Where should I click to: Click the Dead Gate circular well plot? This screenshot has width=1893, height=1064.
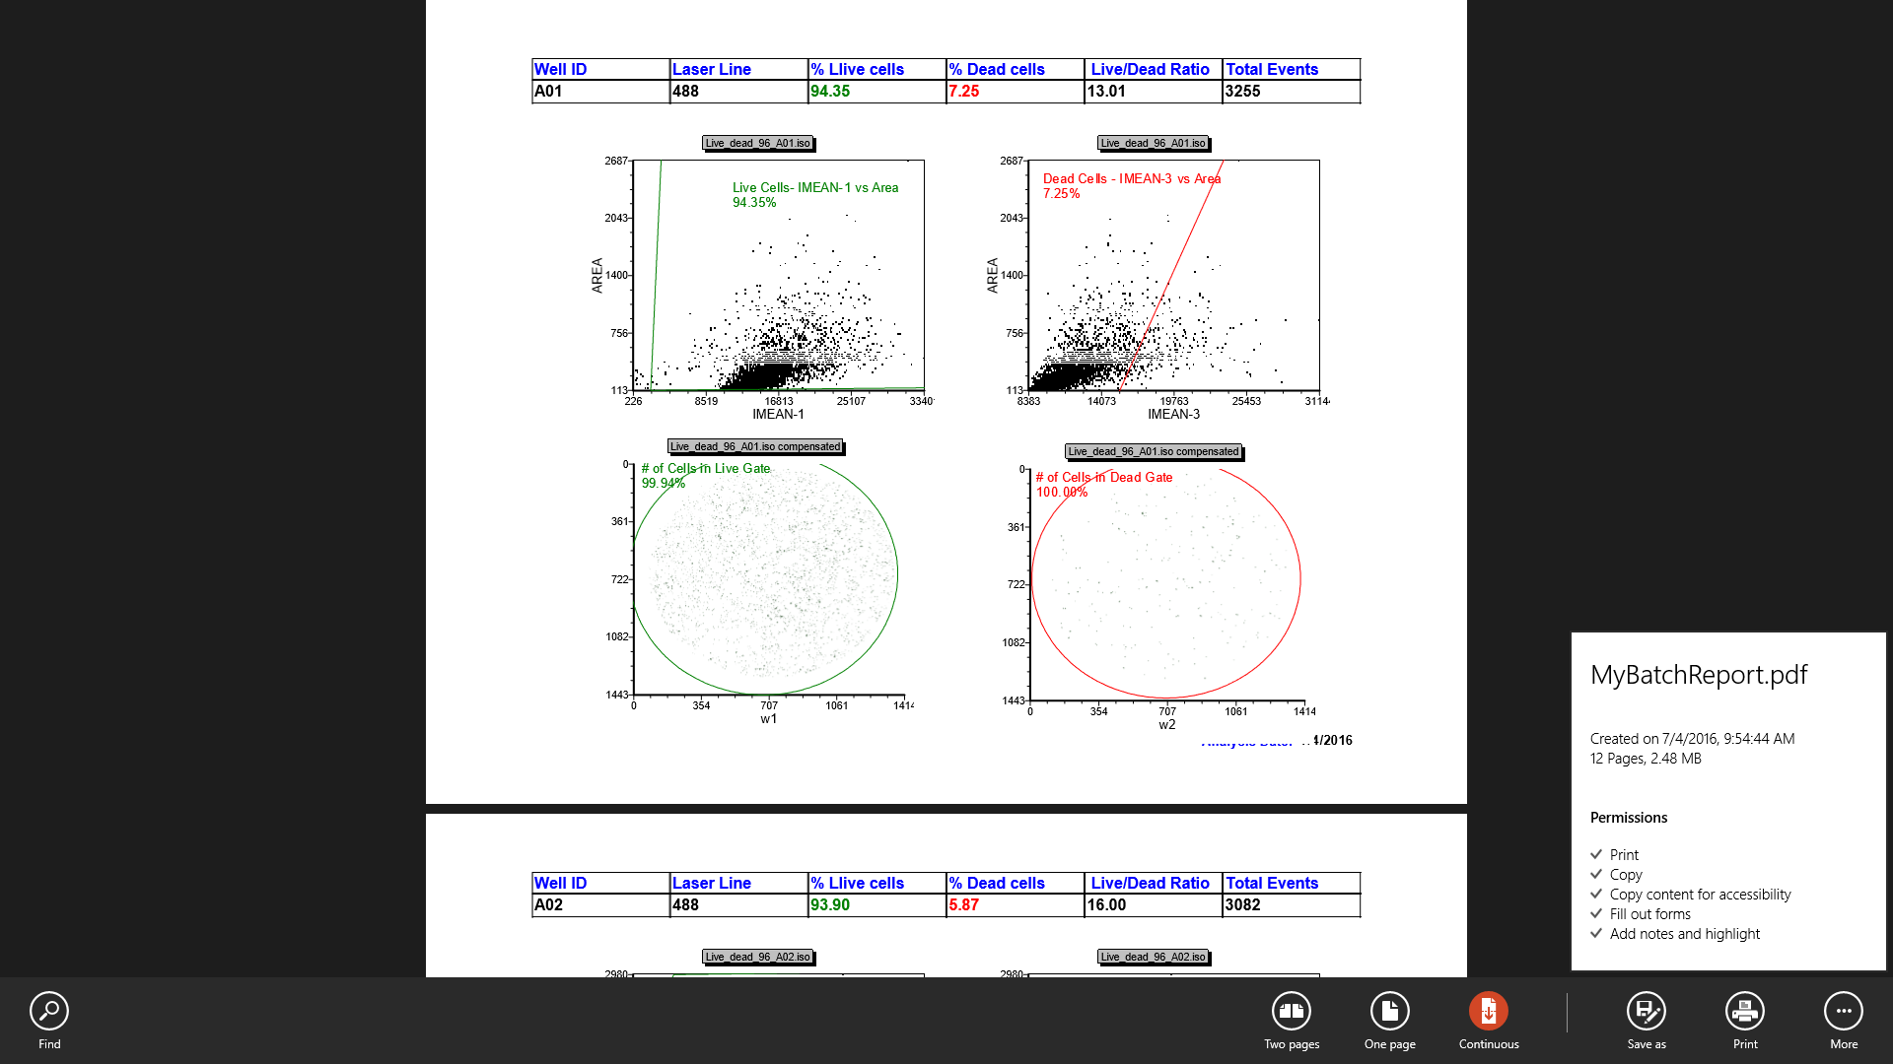tap(1165, 583)
